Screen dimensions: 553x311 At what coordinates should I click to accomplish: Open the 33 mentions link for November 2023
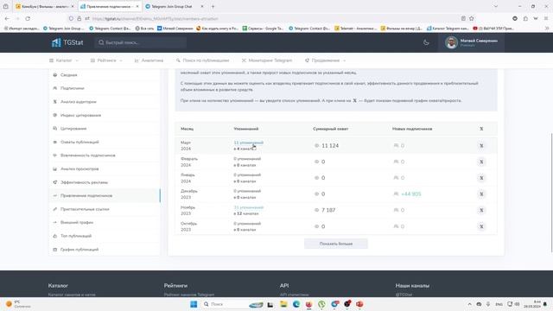[x=248, y=207]
